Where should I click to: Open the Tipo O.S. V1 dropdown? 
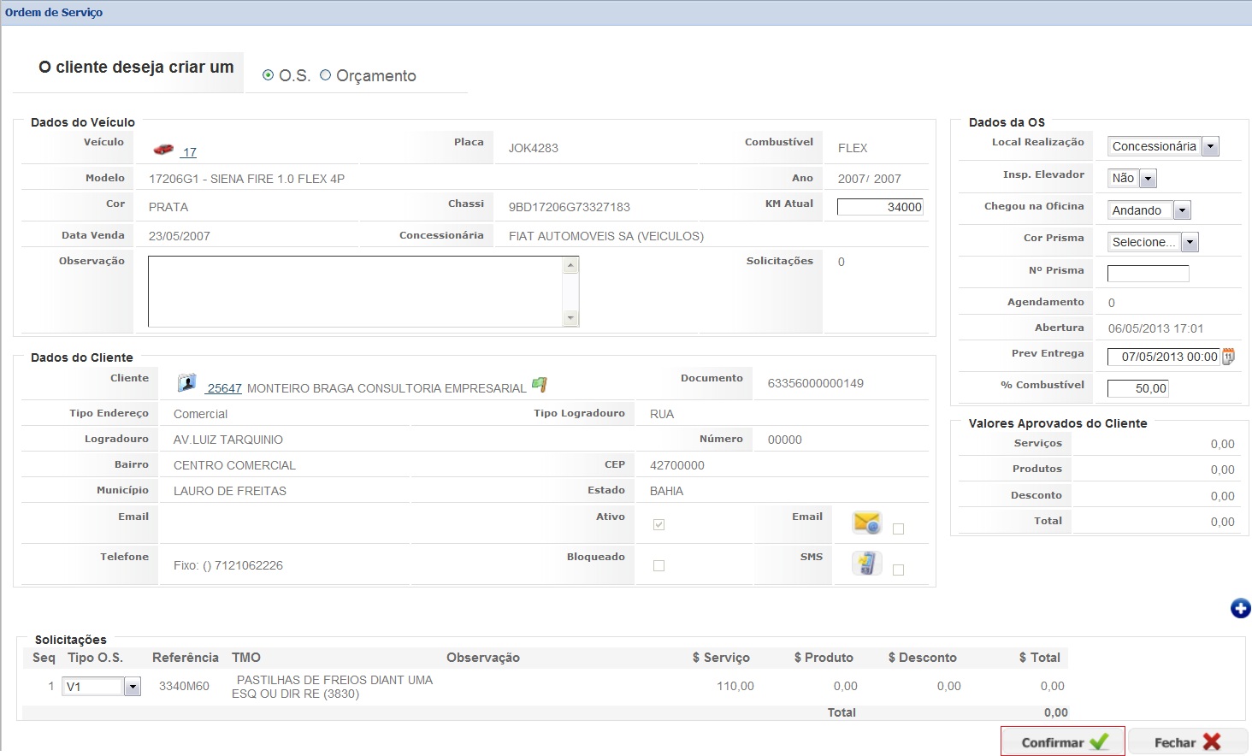(101, 687)
